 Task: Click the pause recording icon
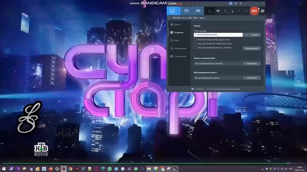(246, 11)
